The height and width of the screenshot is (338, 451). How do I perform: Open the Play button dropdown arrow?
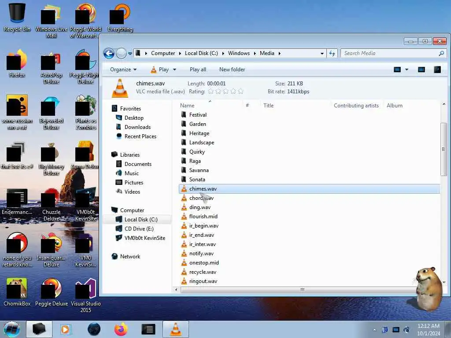click(174, 70)
